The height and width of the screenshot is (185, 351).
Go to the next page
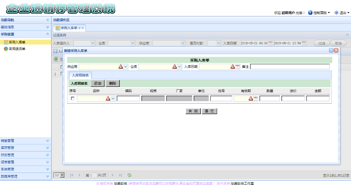click(113, 175)
